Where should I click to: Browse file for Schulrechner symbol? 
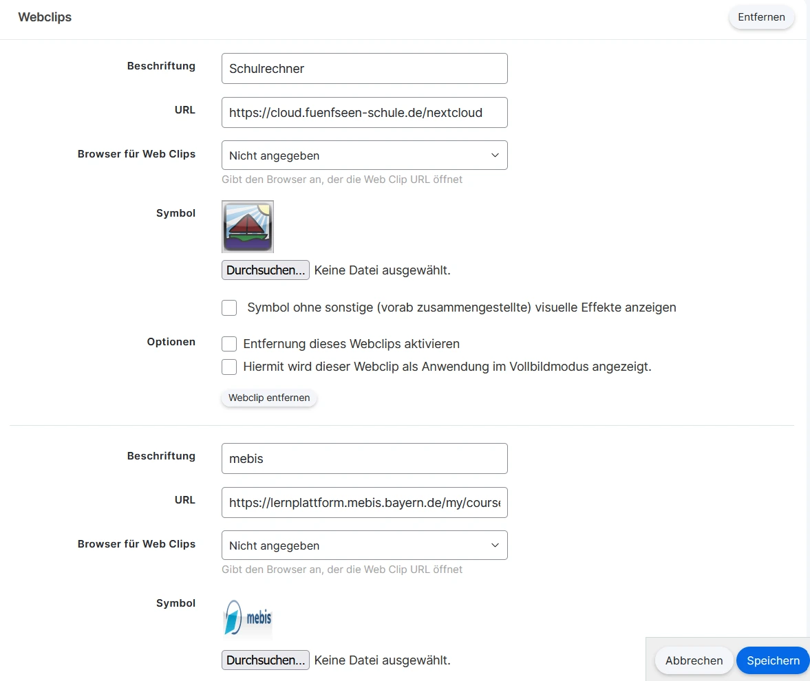266,270
